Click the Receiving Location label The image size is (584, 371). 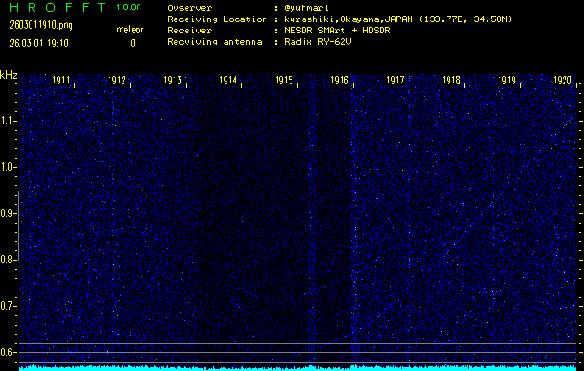(x=217, y=19)
